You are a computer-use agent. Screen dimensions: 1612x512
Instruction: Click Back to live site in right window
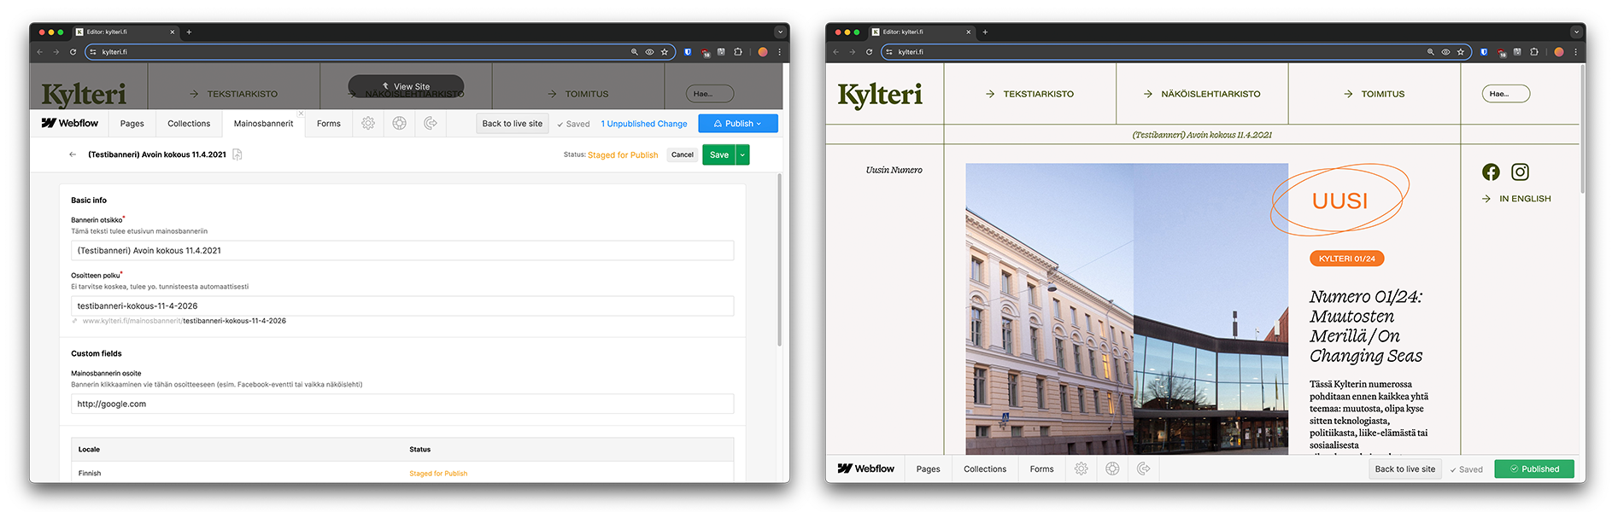(x=1405, y=468)
